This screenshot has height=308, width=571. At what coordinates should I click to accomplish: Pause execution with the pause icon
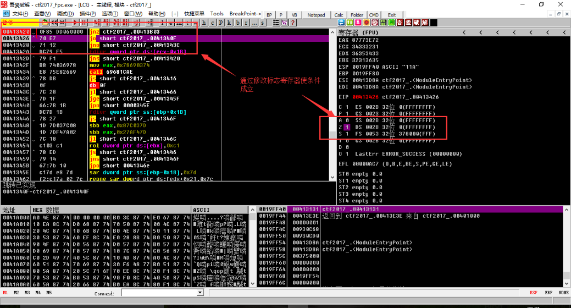[x=84, y=23]
